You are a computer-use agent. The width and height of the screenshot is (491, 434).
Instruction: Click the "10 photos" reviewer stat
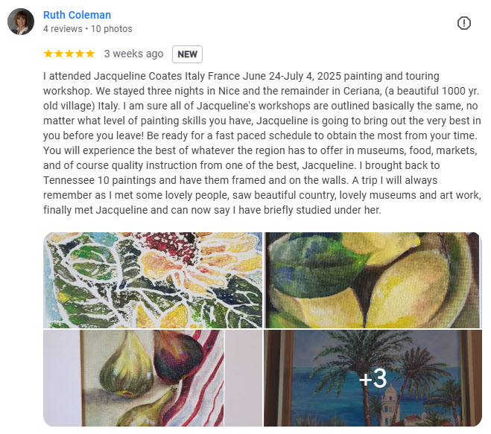pos(111,29)
